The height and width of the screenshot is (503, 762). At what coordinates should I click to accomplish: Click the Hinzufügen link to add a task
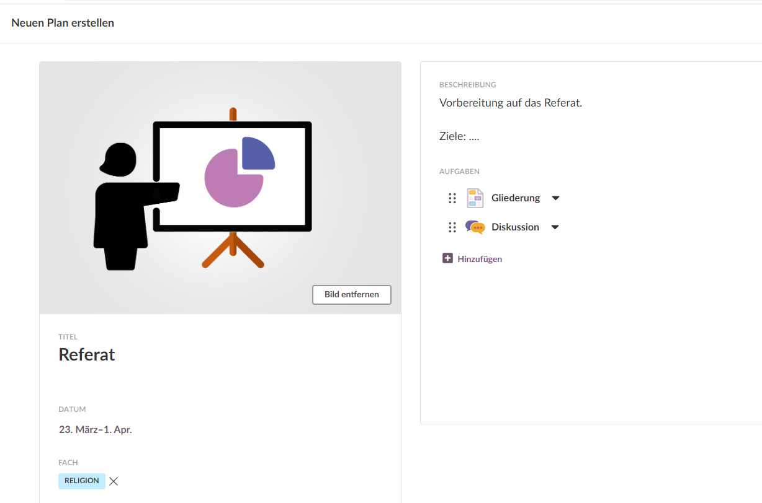pyautogui.click(x=479, y=259)
